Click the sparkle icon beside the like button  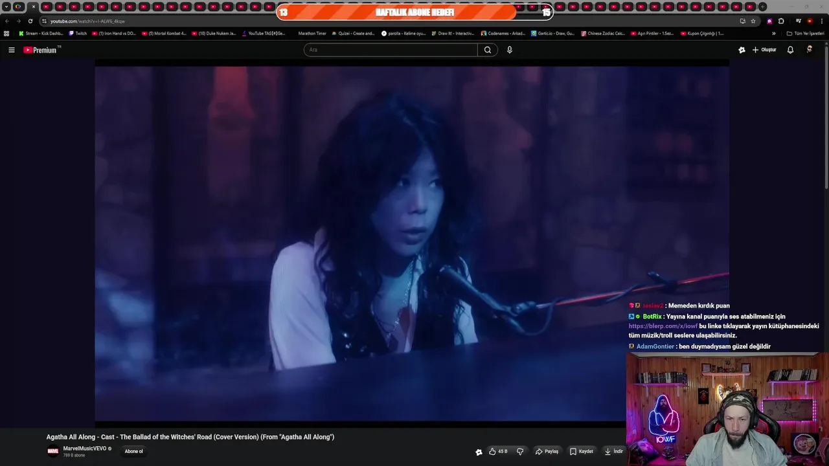point(479,452)
